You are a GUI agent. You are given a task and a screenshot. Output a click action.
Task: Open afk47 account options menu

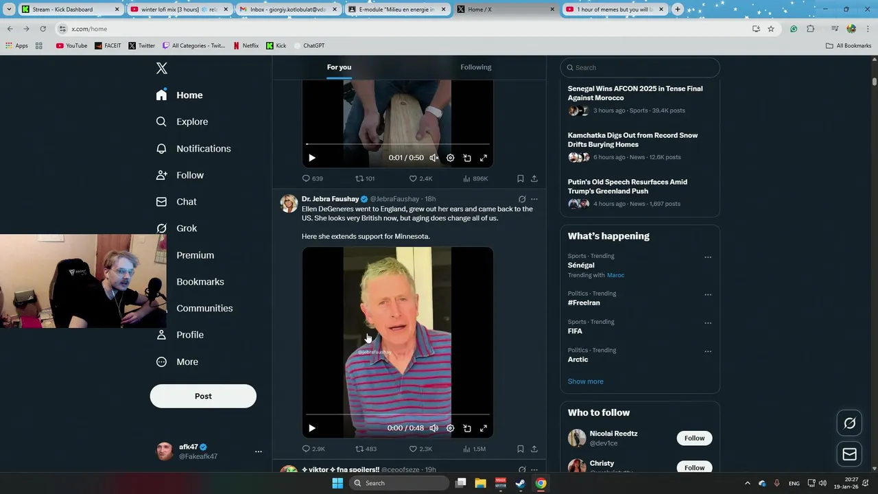click(259, 451)
